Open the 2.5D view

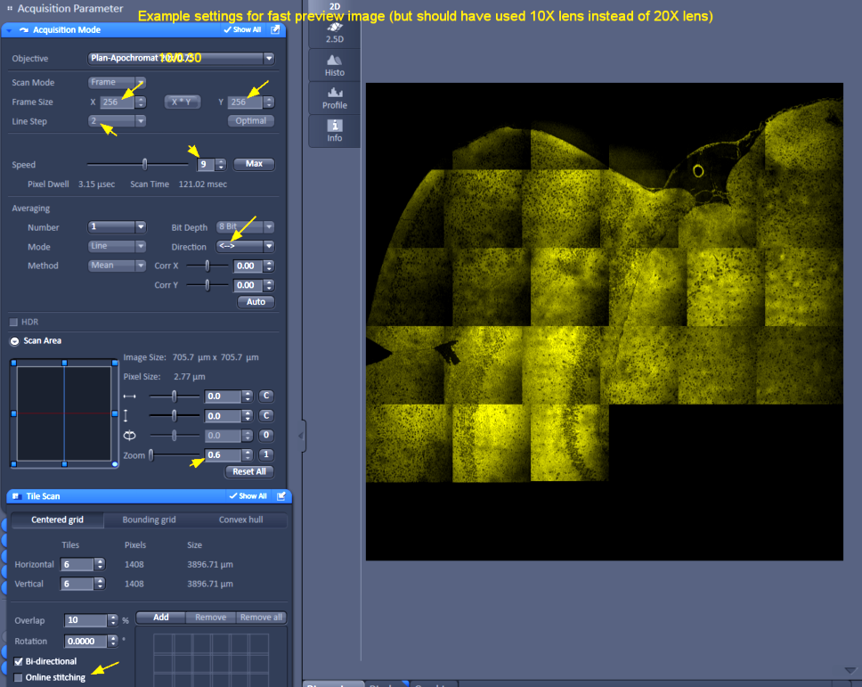335,33
